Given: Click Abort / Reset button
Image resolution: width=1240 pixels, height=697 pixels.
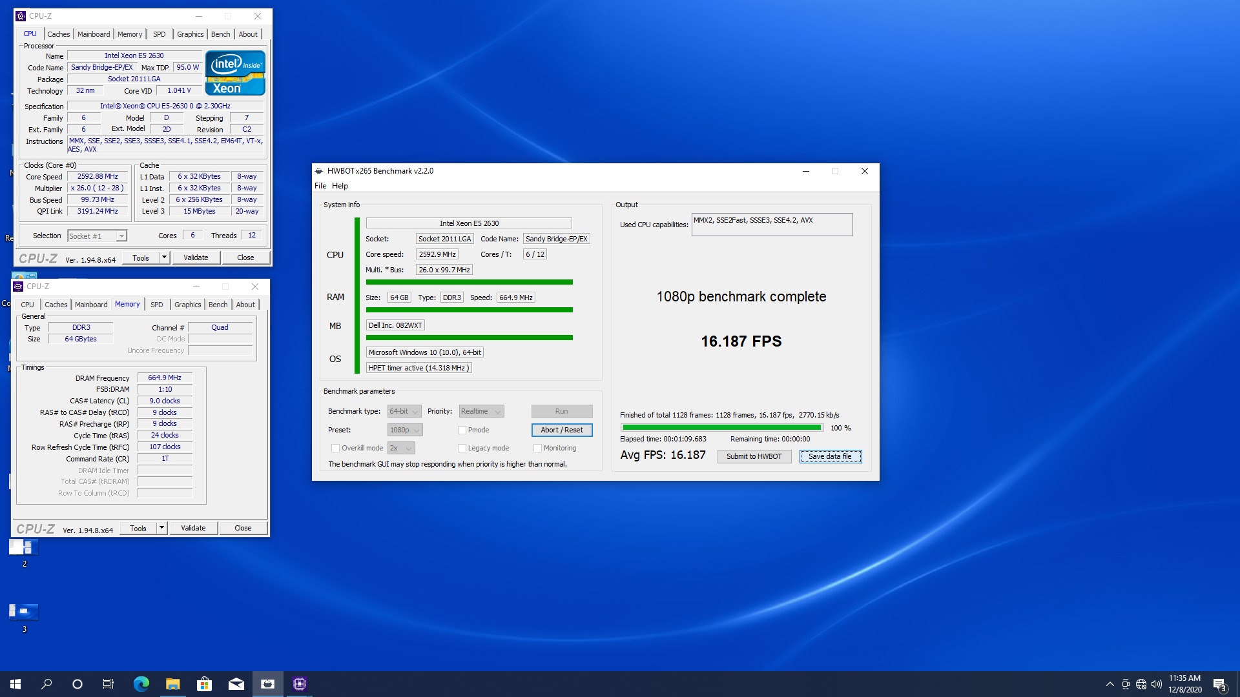Looking at the screenshot, I should 562,430.
